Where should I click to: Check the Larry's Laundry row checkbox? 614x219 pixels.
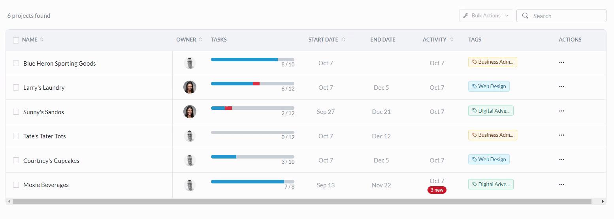(16, 87)
